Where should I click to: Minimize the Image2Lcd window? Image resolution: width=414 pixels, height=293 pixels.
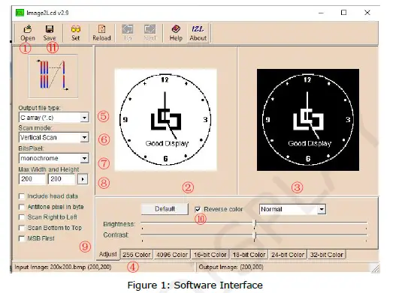point(321,13)
